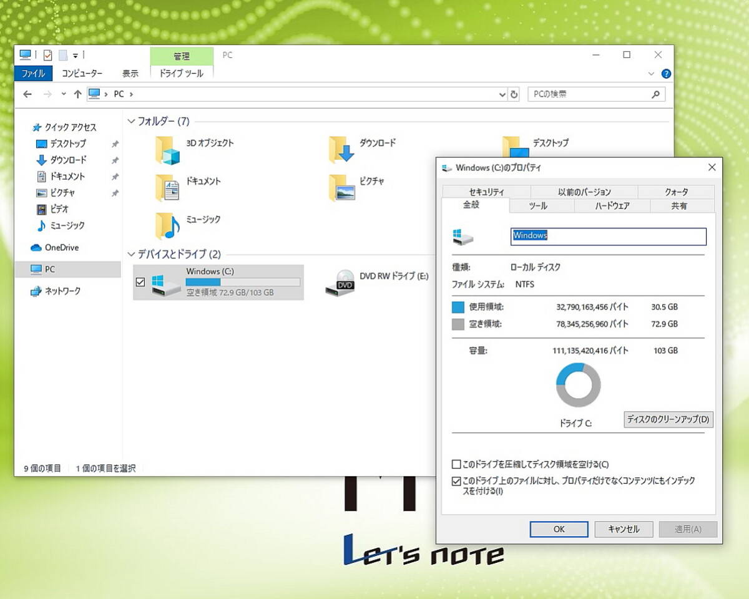Open the ドライブ ツール ribbon tab
This screenshot has height=599, width=749.
coord(182,73)
